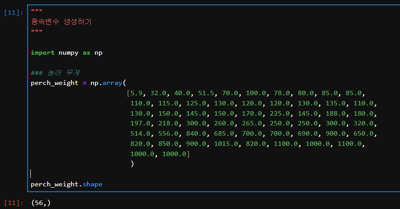Click the value 78.0 in the array

click(282, 93)
